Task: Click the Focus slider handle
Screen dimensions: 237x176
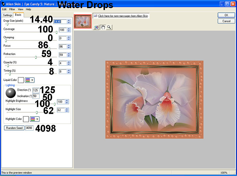Action: (49, 49)
